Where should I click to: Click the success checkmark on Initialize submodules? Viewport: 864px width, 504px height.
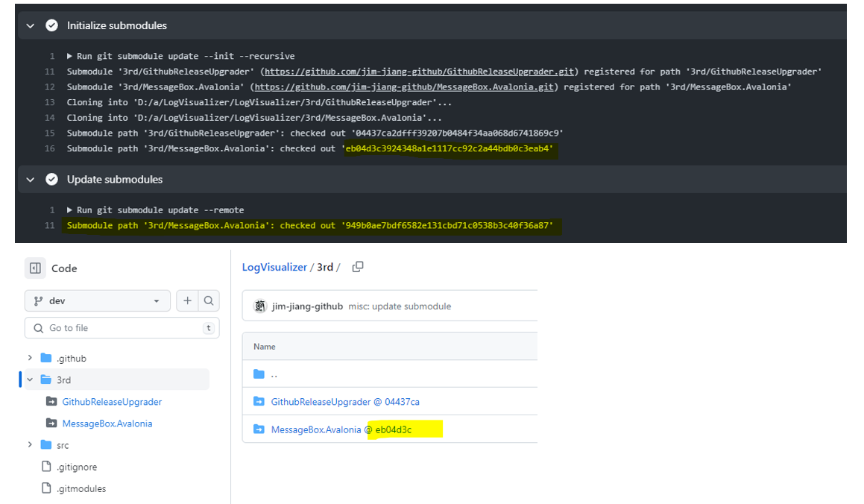click(51, 25)
